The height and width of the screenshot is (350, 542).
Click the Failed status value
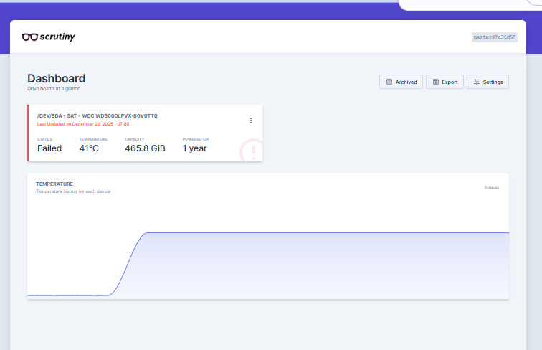tap(49, 148)
